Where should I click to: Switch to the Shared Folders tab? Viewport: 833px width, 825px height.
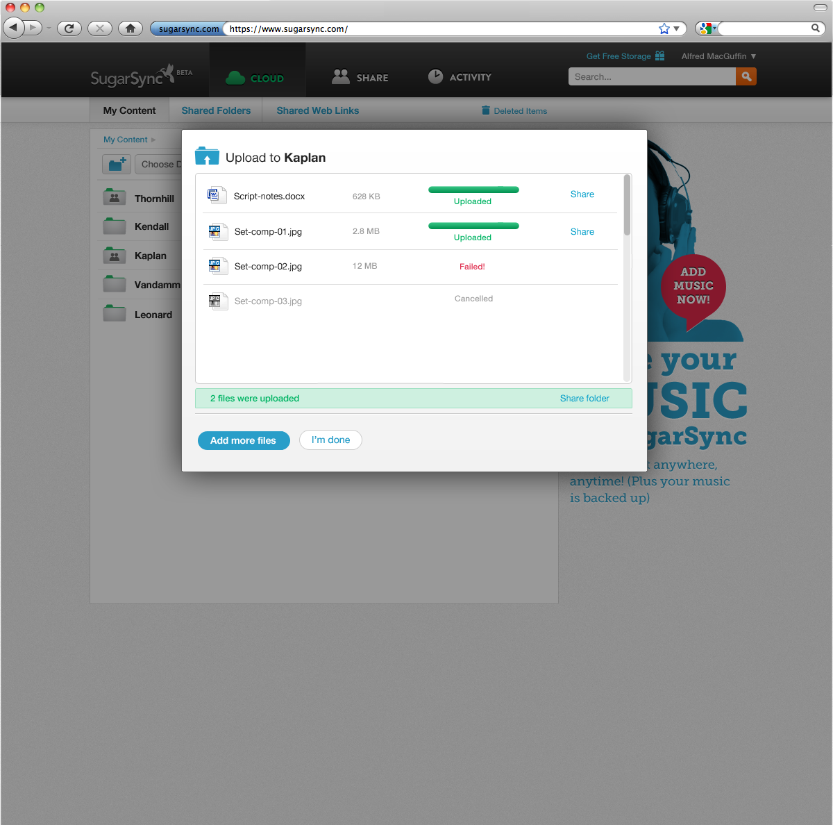(216, 110)
